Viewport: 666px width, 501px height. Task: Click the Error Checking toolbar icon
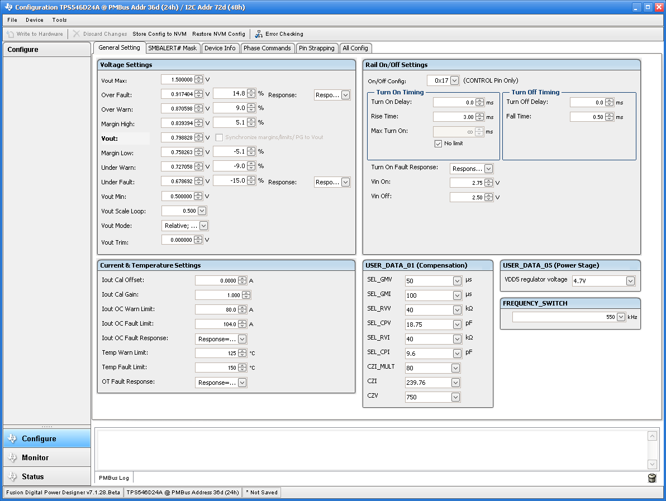click(x=259, y=34)
